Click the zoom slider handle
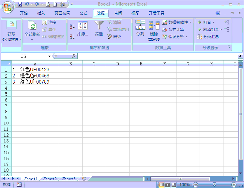The width and height of the screenshot is (244, 188). click(x=214, y=185)
